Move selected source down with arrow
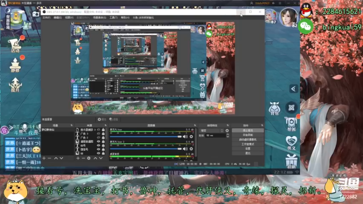Viewport: 363px width, 204px height. click(101, 158)
